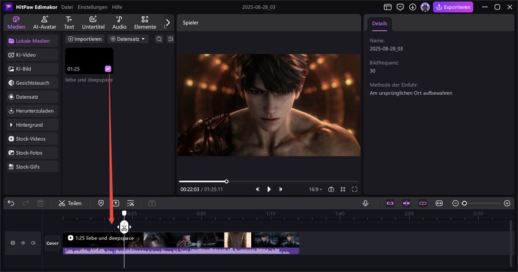Image resolution: width=518 pixels, height=272 pixels.
Task: Show more tabs with the arrow chevron
Action: pyautogui.click(x=168, y=23)
